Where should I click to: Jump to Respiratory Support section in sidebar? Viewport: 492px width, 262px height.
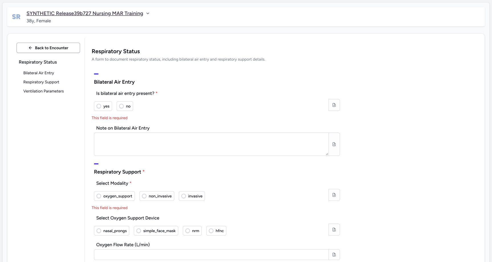[x=41, y=82]
